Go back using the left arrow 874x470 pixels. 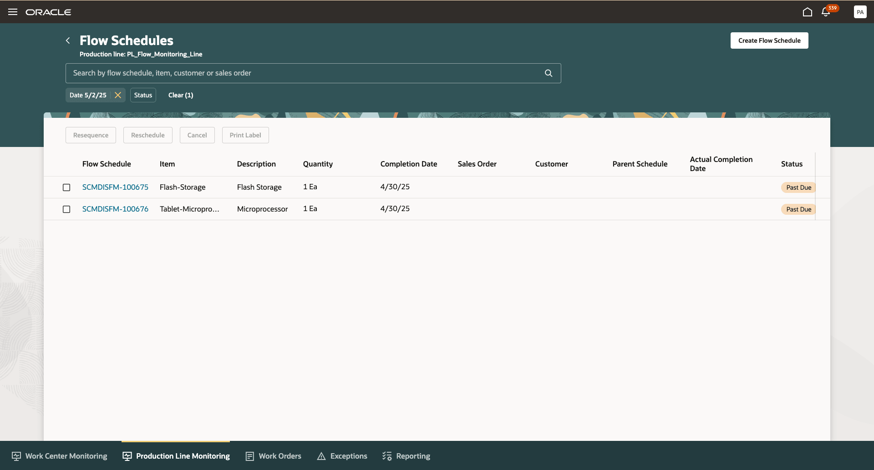68,40
